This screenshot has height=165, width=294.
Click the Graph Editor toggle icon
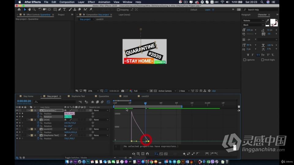tap(108, 102)
